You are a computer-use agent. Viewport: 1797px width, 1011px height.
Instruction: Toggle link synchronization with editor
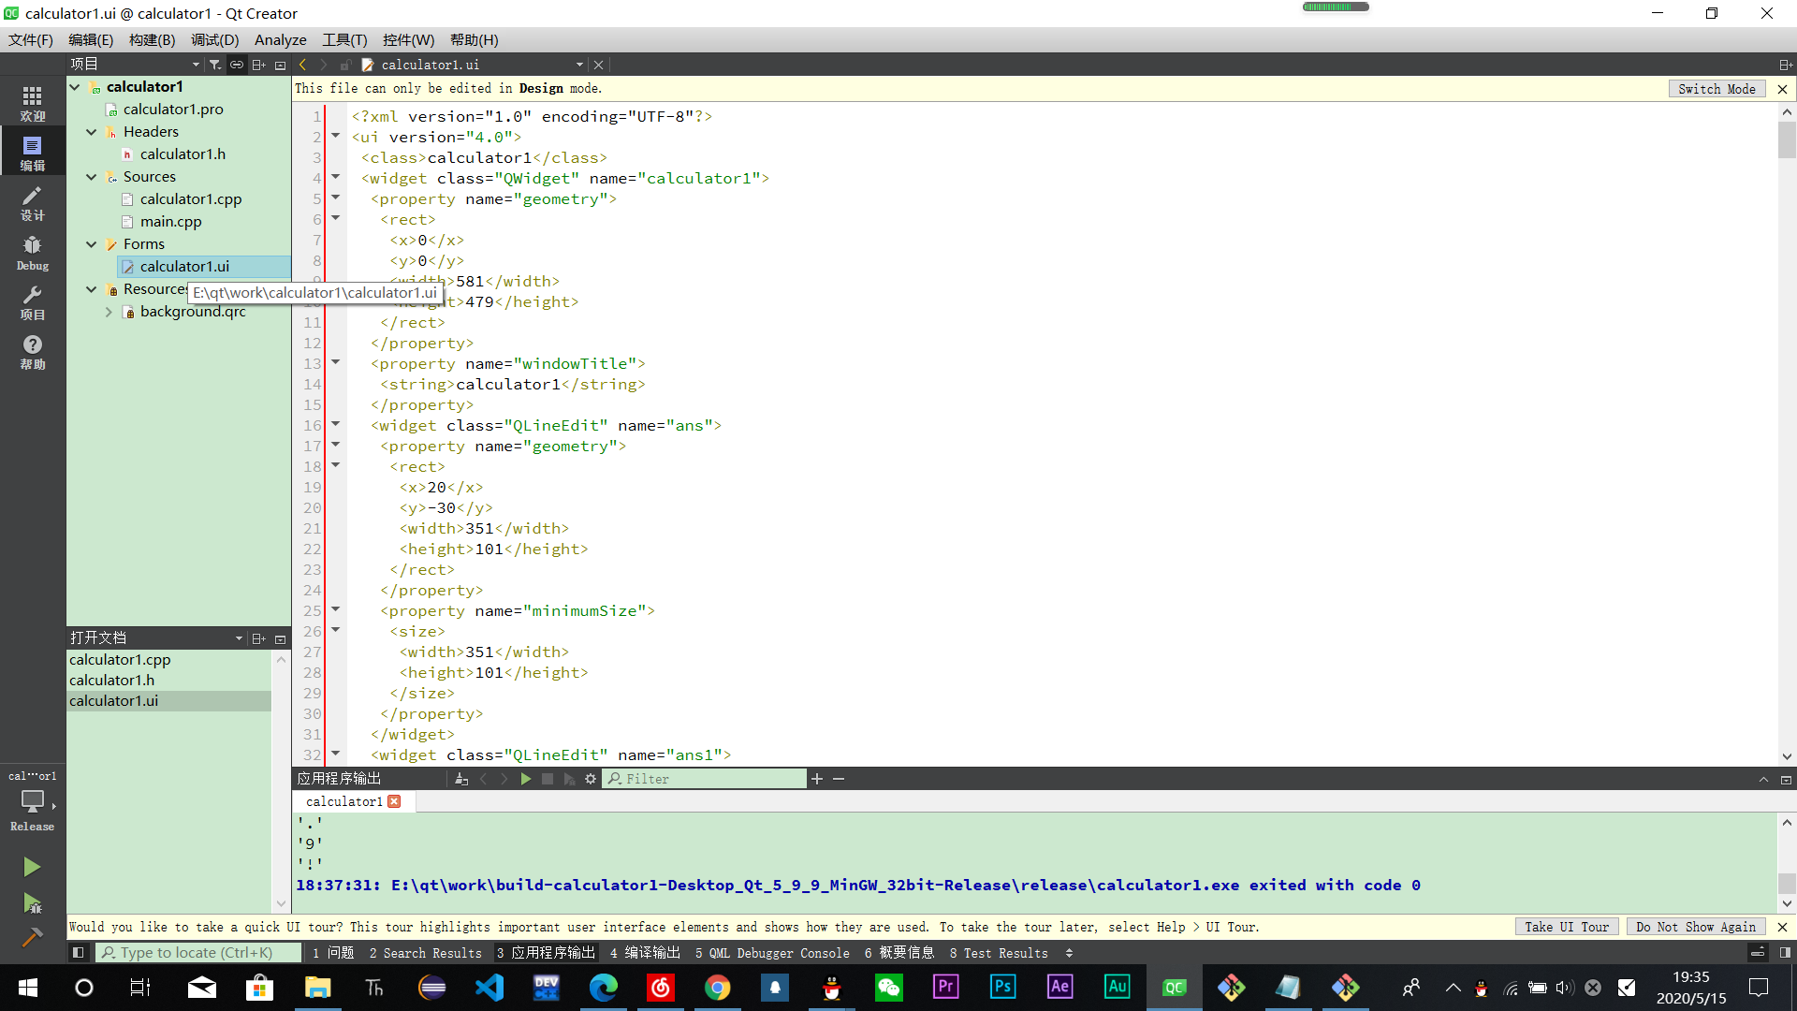click(x=237, y=65)
